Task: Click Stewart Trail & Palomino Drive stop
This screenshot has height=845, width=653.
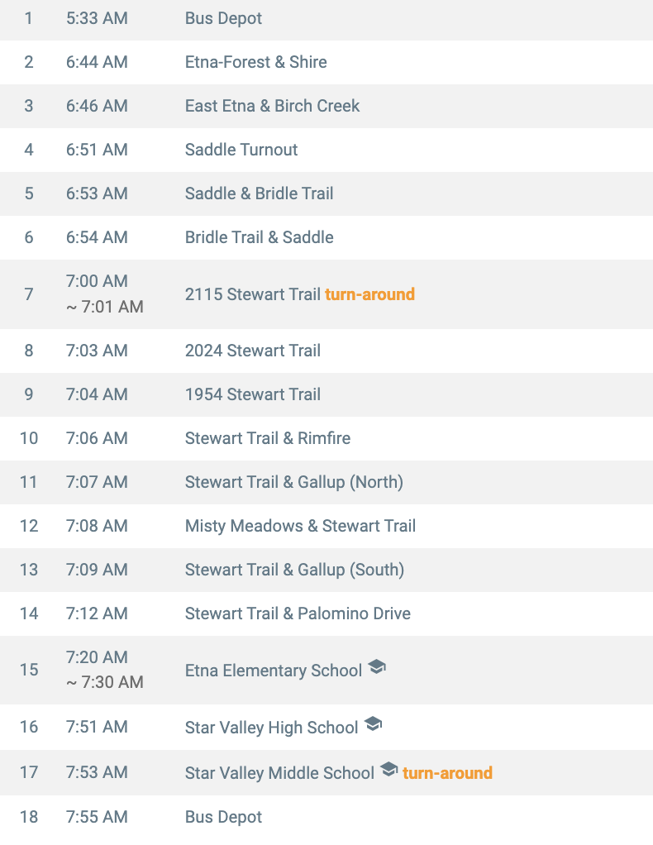Action: [298, 613]
